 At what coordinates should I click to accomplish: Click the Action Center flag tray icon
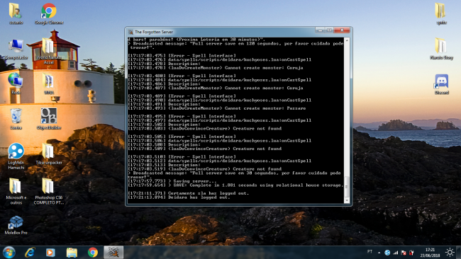click(404, 253)
